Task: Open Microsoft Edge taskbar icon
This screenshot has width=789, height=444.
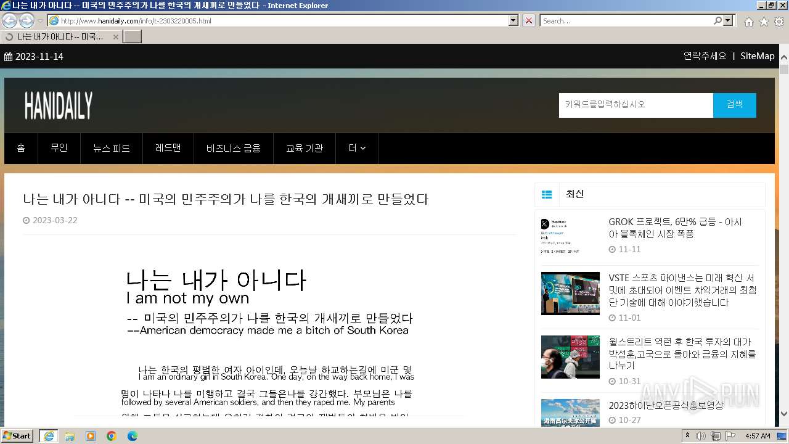Action: coord(133,436)
